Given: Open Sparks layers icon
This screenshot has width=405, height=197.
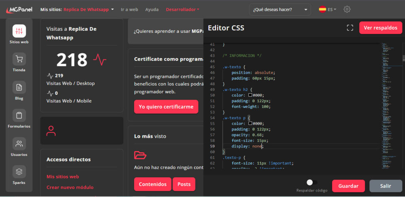Looking at the screenshot, I should click(19, 172).
